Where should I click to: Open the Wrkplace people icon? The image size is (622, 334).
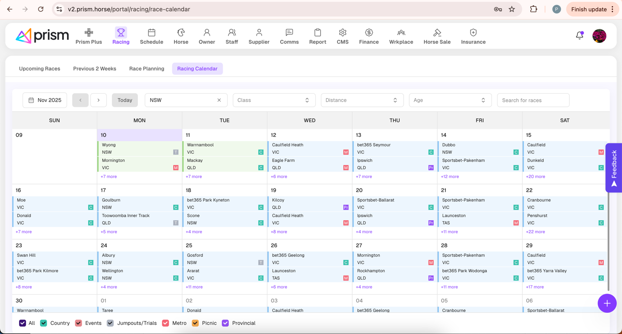(x=401, y=33)
